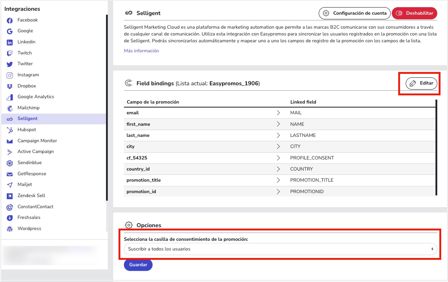Image resolution: width=448 pixels, height=282 pixels.
Task: Open the Twitter integration
Action: tap(25, 64)
